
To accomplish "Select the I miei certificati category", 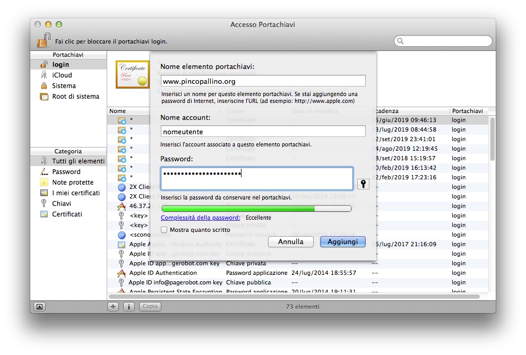I will coord(76,193).
